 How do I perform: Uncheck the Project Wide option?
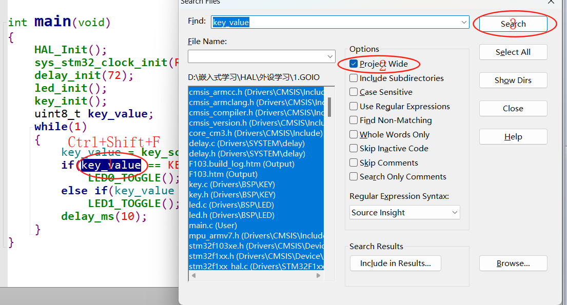pyautogui.click(x=354, y=64)
